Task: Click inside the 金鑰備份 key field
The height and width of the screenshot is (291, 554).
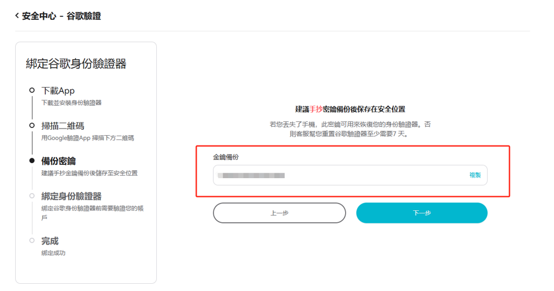Action: pyautogui.click(x=350, y=175)
